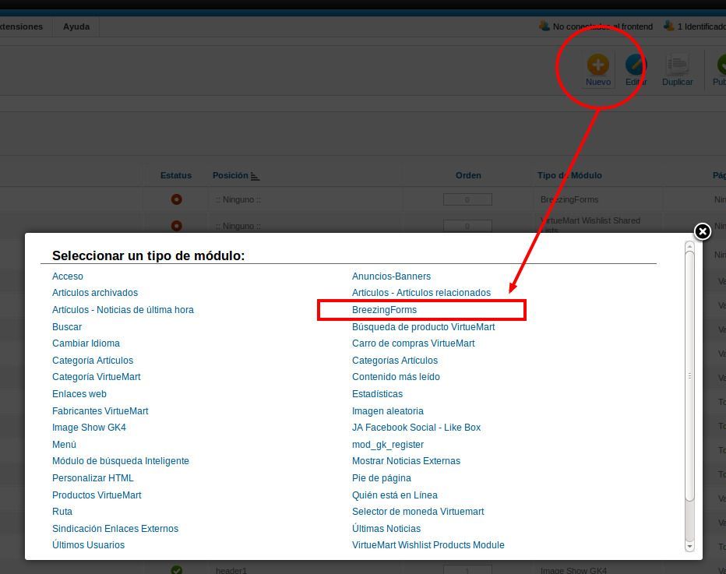The width and height of the screenshot is (726, 574).
Task: Select Últimos Usuarios module type
Action: (89, 545)
